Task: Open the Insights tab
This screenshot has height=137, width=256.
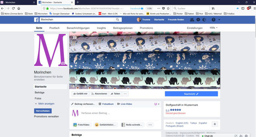Action: tap(101, 28)
